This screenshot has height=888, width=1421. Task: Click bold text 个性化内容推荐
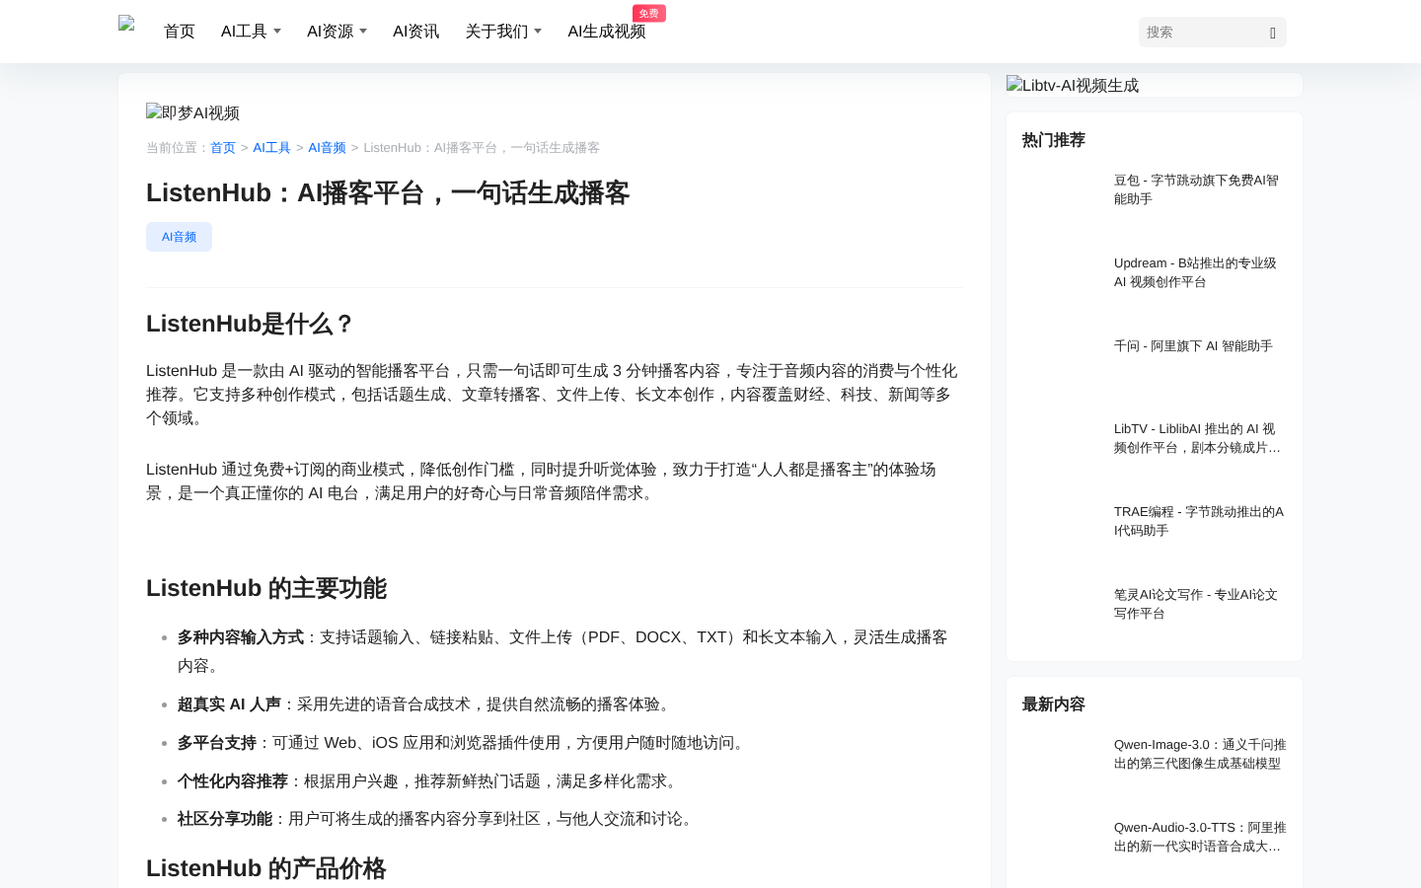point(233,781)
